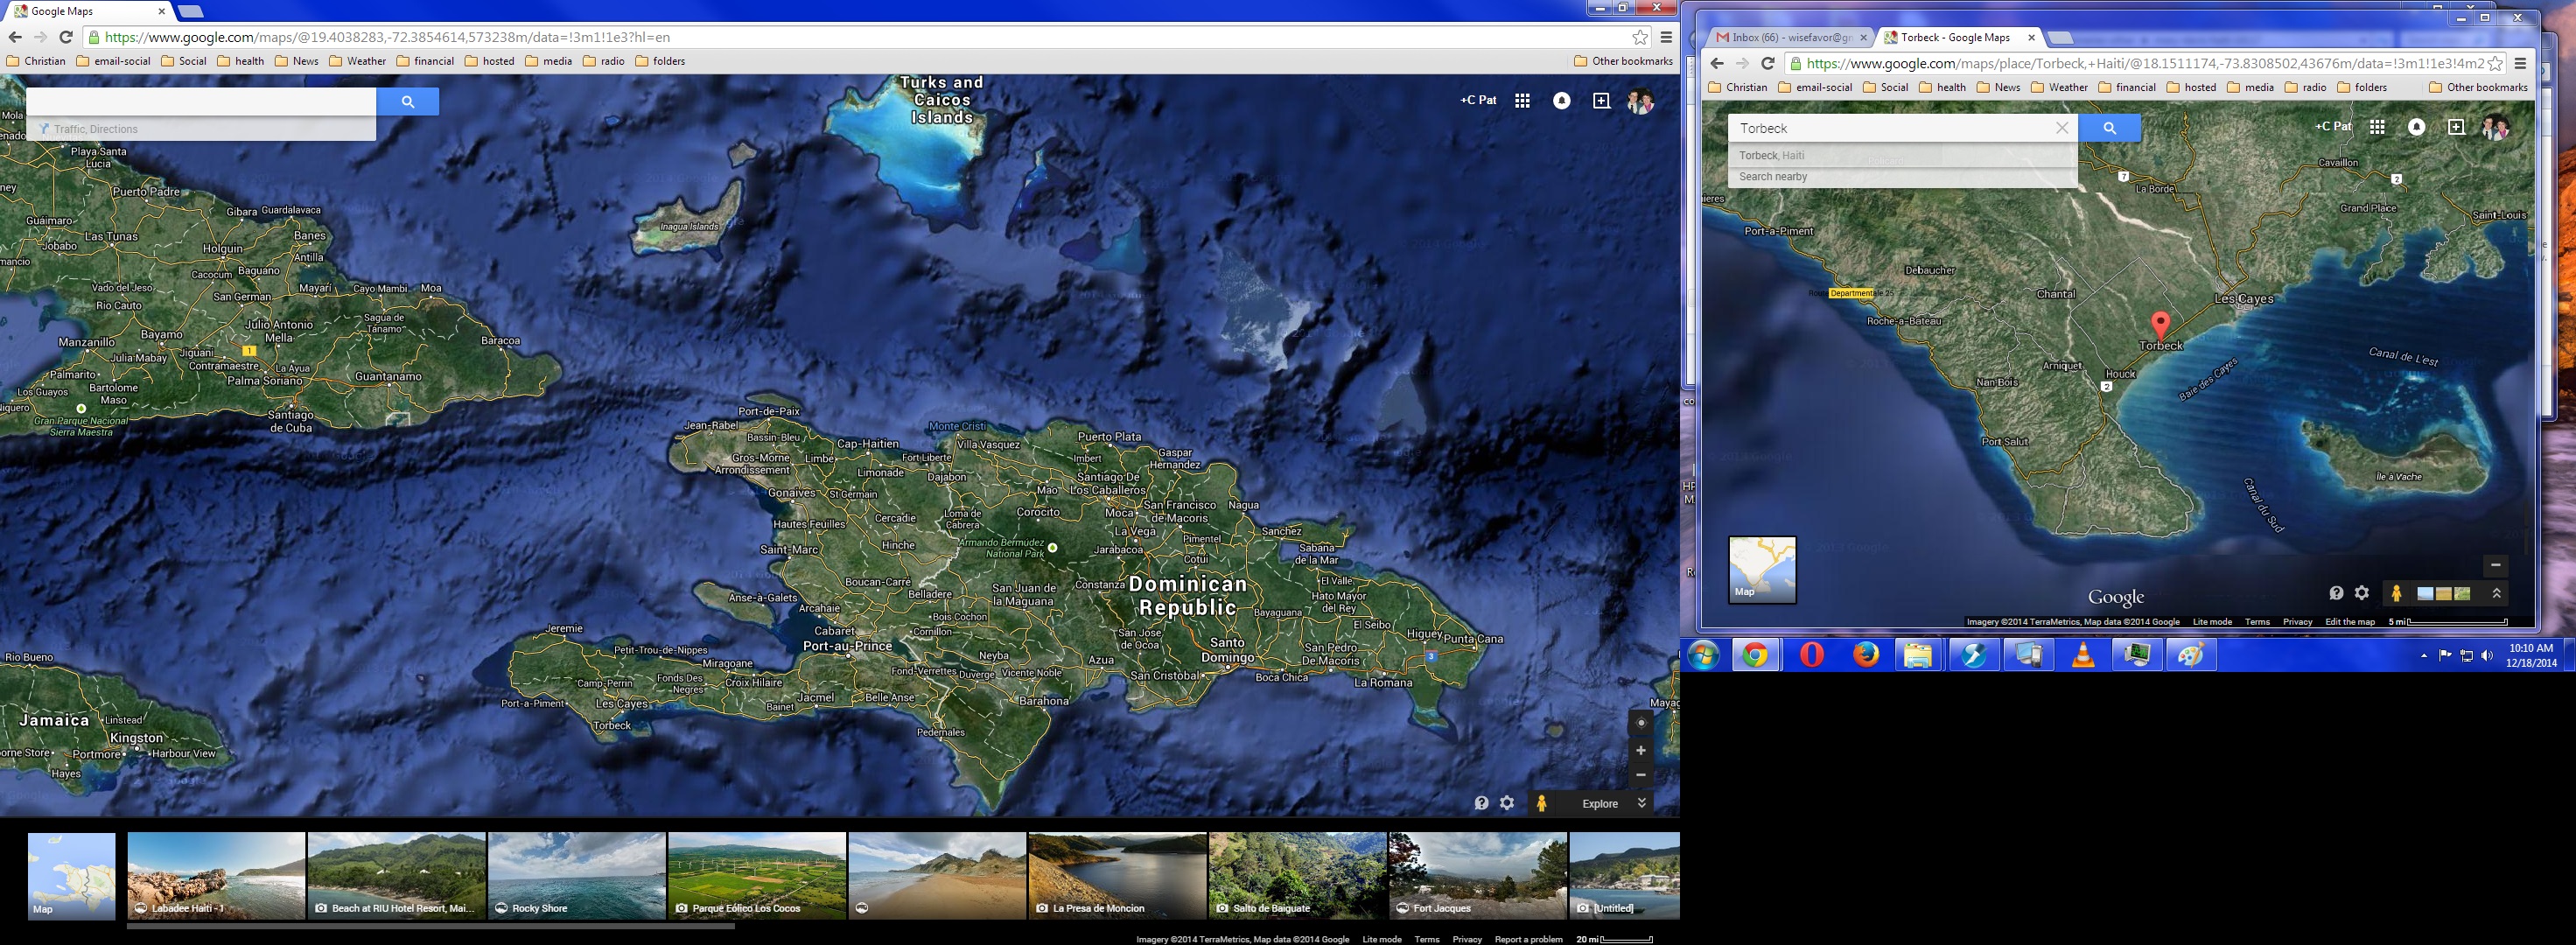Click Privacy link in Torbeck window
This screenshot has height=945, width=2576.
coord(2297,622)
